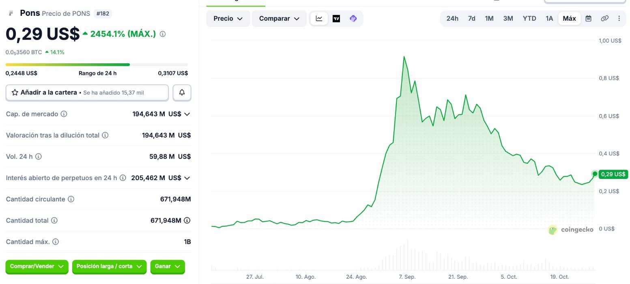Click the 671,948M circulating supply value

coord(176,199)
